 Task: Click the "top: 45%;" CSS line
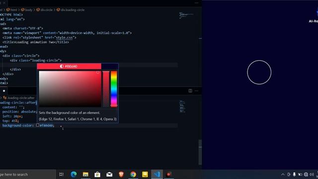tap(10, 121)
